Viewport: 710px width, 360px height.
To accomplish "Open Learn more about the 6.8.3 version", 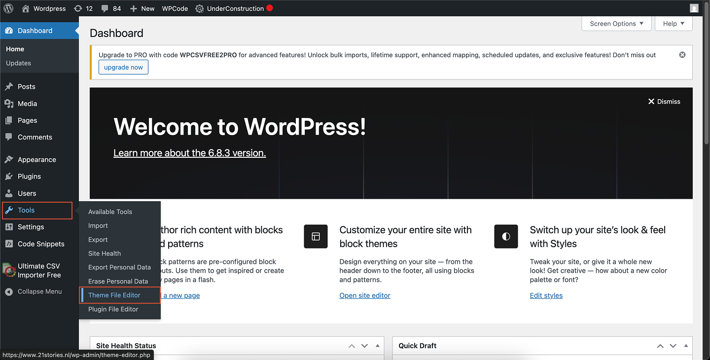I will 189,153.
